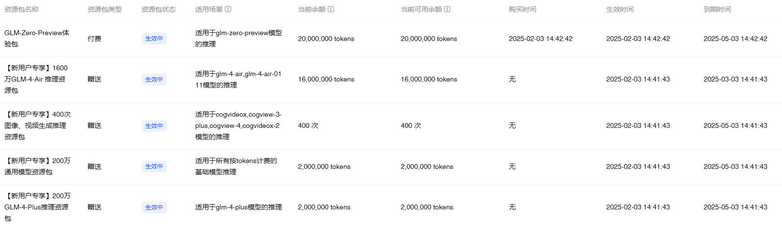Click 付费 type cell in first row
The width and height of the screenshot is (782, 227).
pyautogui.click(x=94, y=39)
